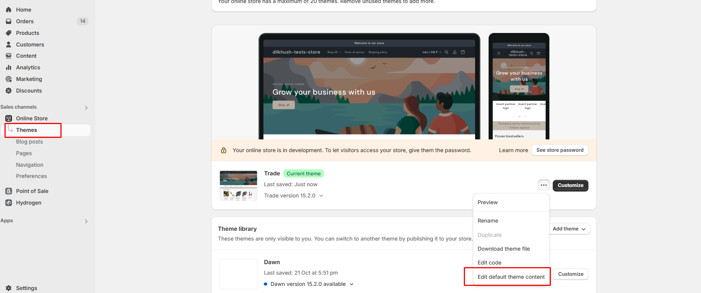The width and height of the screenshot is (701, 293).
Task: Click the Analytics bar chart icon
Action: 9,67
